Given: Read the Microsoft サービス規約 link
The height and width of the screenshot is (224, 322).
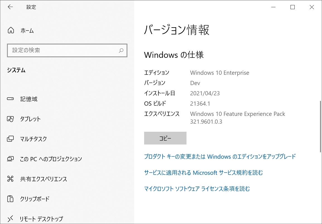Looking at the screenshot, I should click(x=203, y=173).
